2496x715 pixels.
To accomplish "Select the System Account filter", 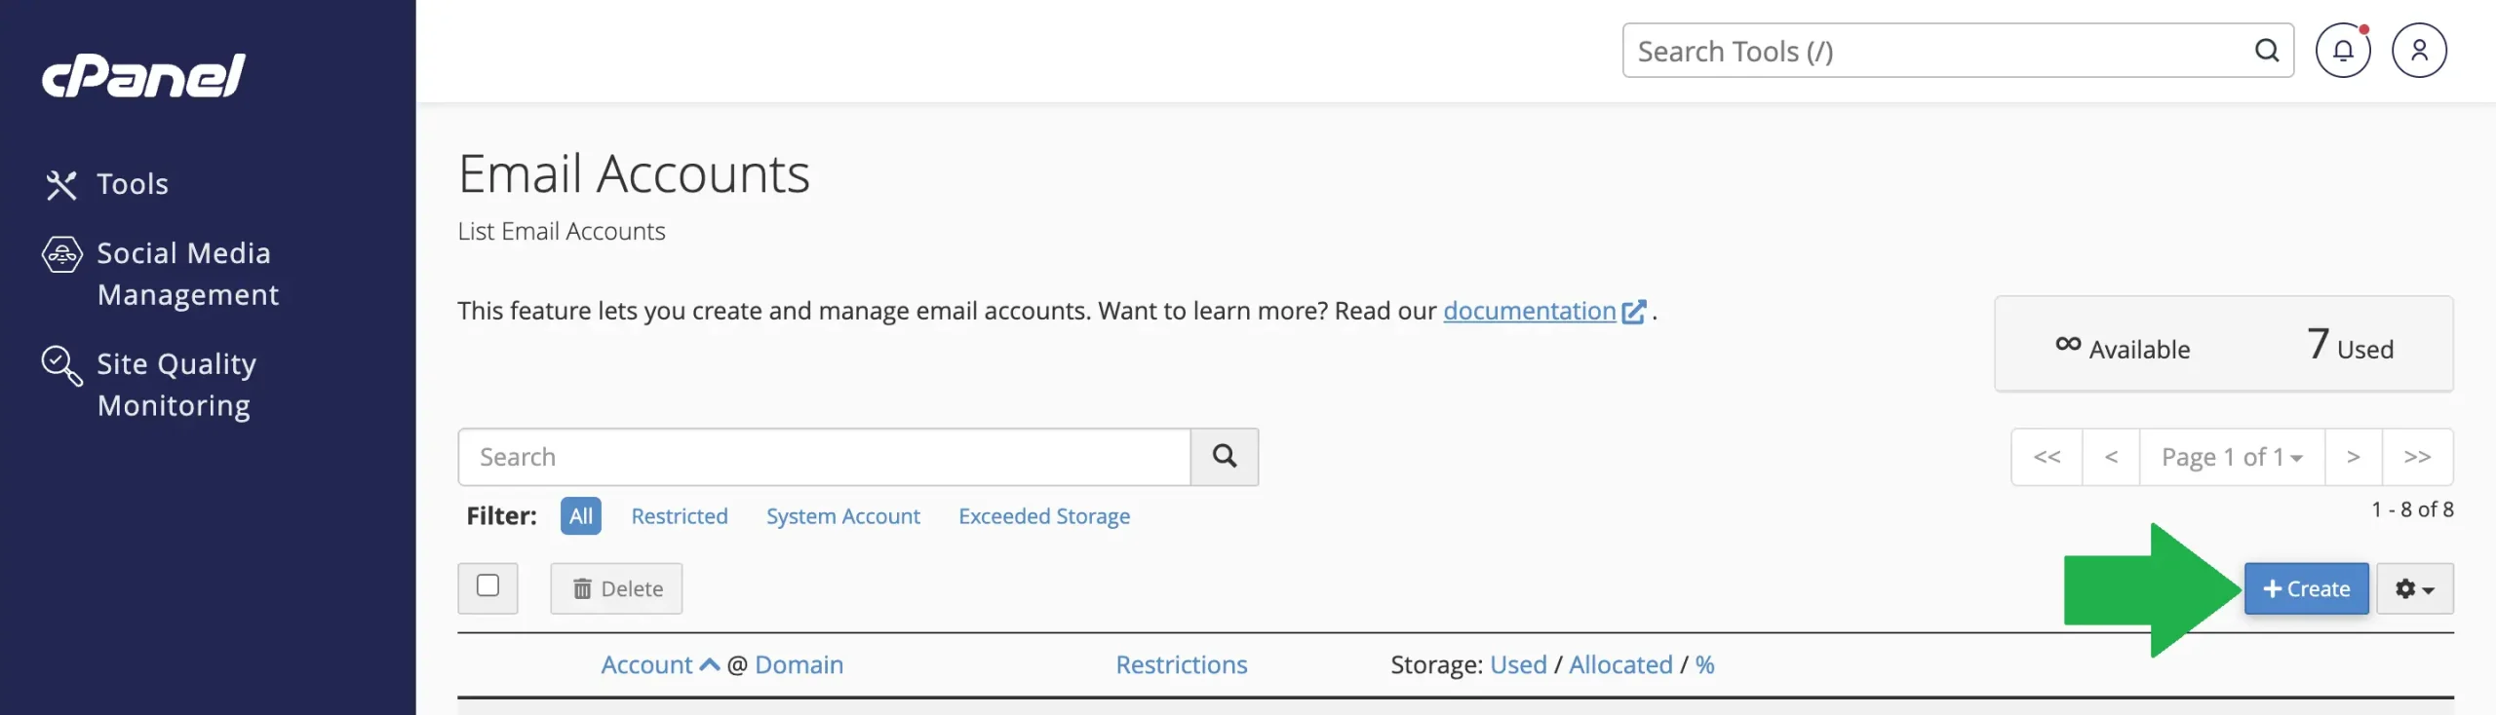I will [842, 516].
